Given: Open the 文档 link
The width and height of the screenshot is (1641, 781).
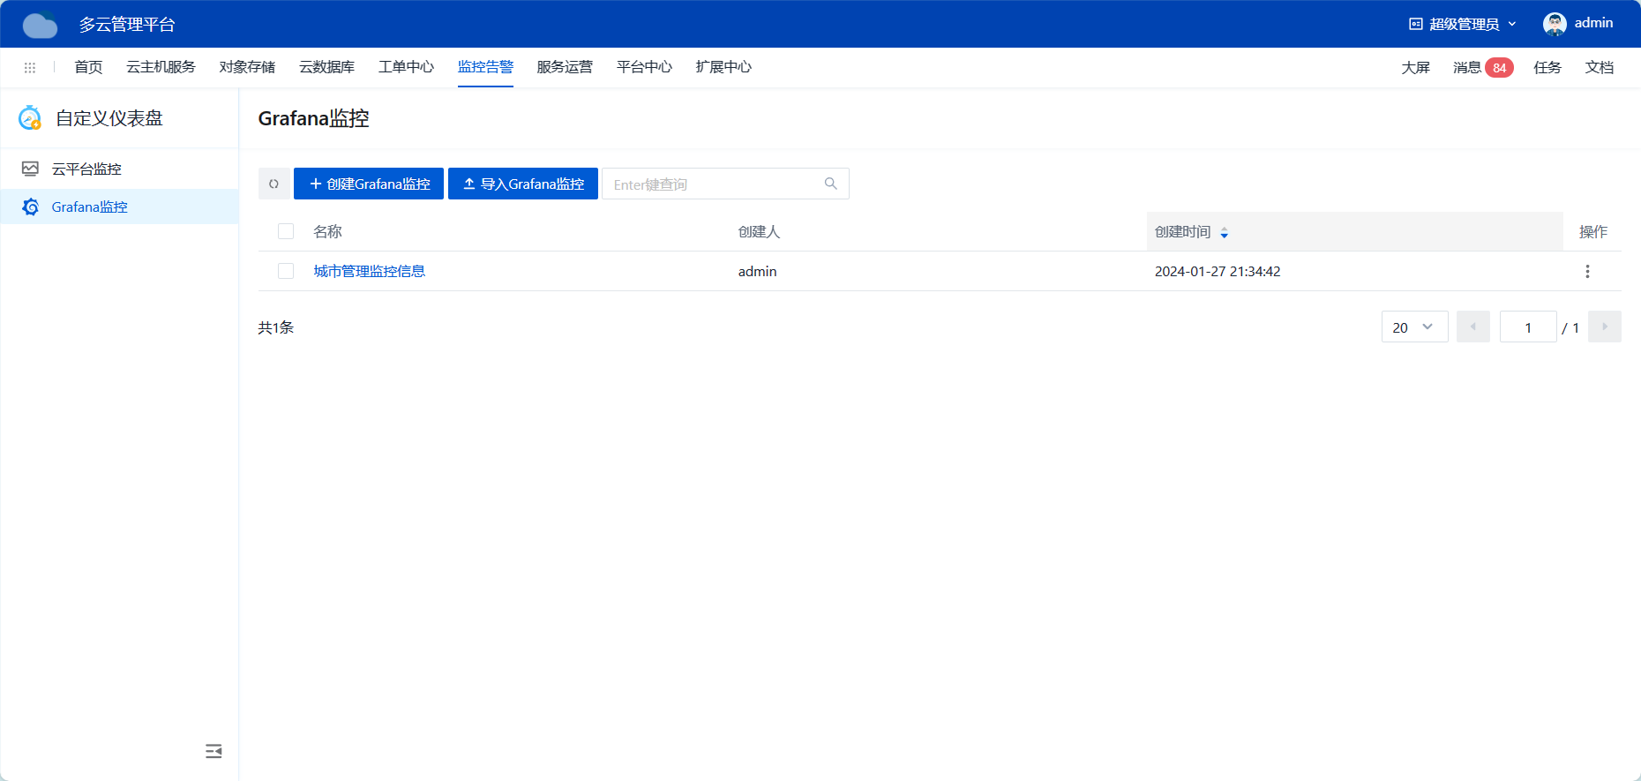Looking at the screenshot, I should (x=1600, y=68).
